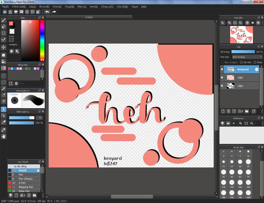Choose brush size 25 preset
Viewport: 264px width, 203px height.
pos(248,163)
